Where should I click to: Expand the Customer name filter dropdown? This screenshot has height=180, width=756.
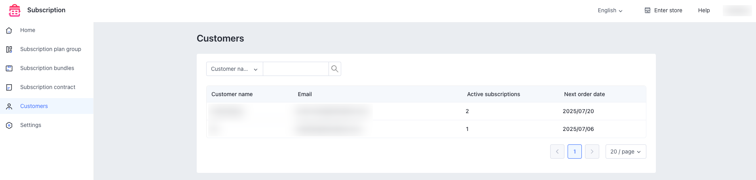(x=235, y=69)
